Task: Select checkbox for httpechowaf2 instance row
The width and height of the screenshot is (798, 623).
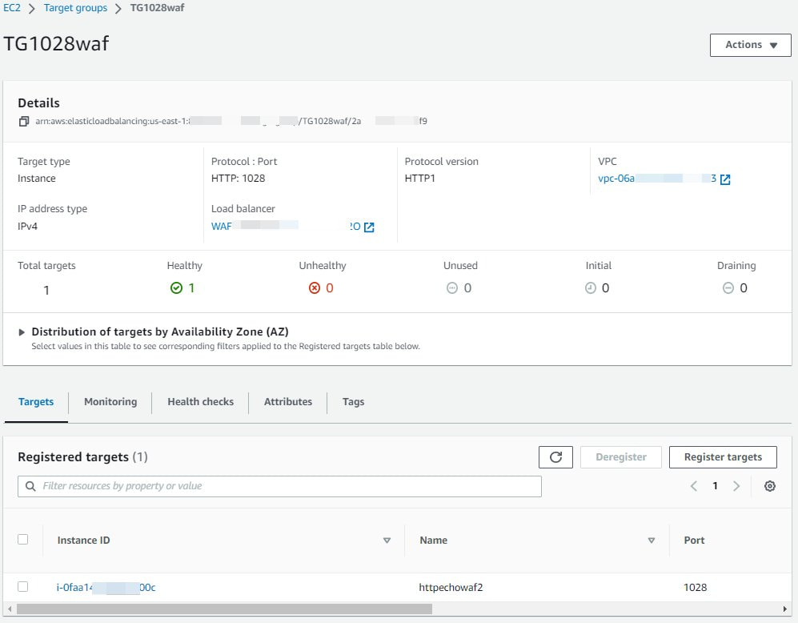Action: tap(23, 587)
